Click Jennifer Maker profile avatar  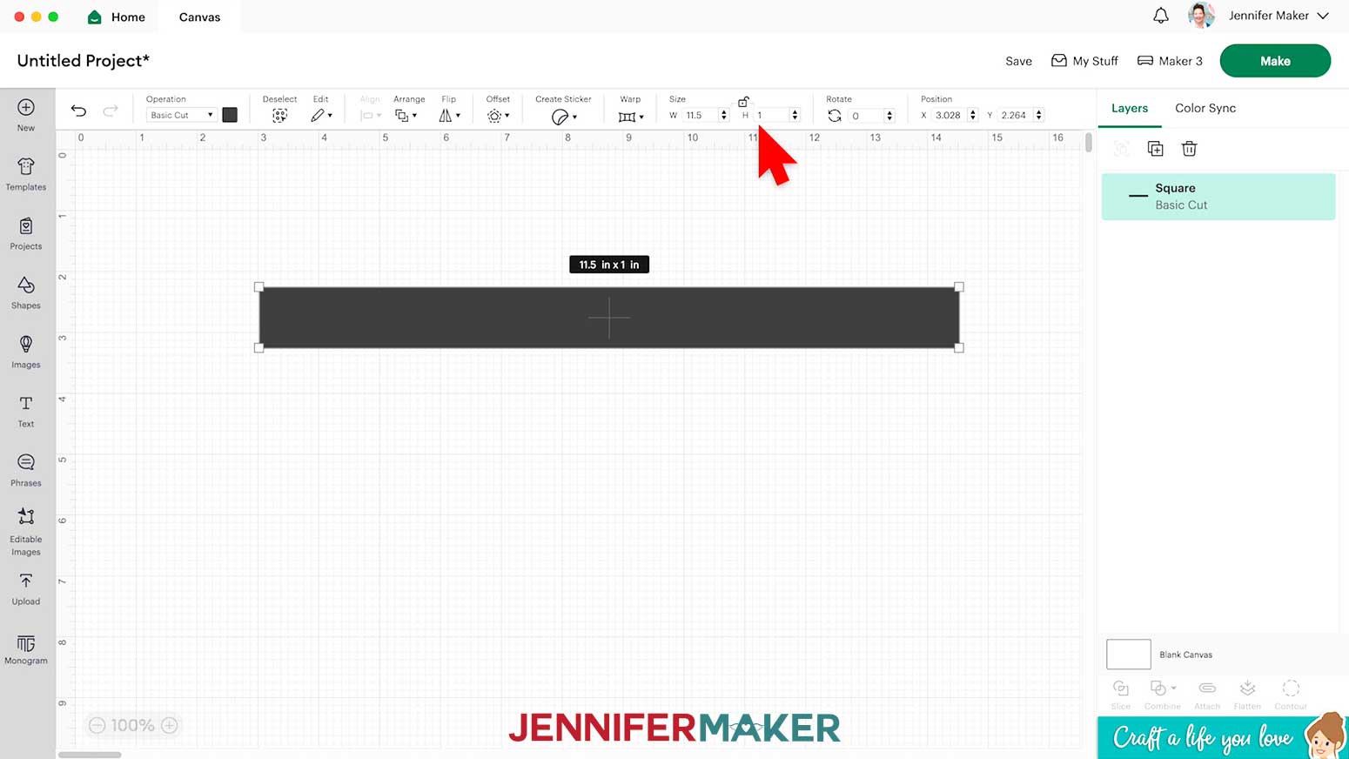(1202, 16)
